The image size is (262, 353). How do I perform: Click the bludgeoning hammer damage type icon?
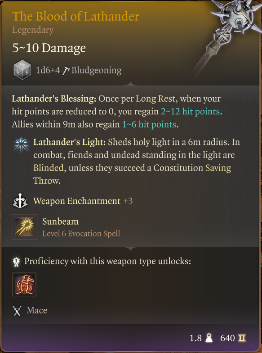(x=66, y=71)
